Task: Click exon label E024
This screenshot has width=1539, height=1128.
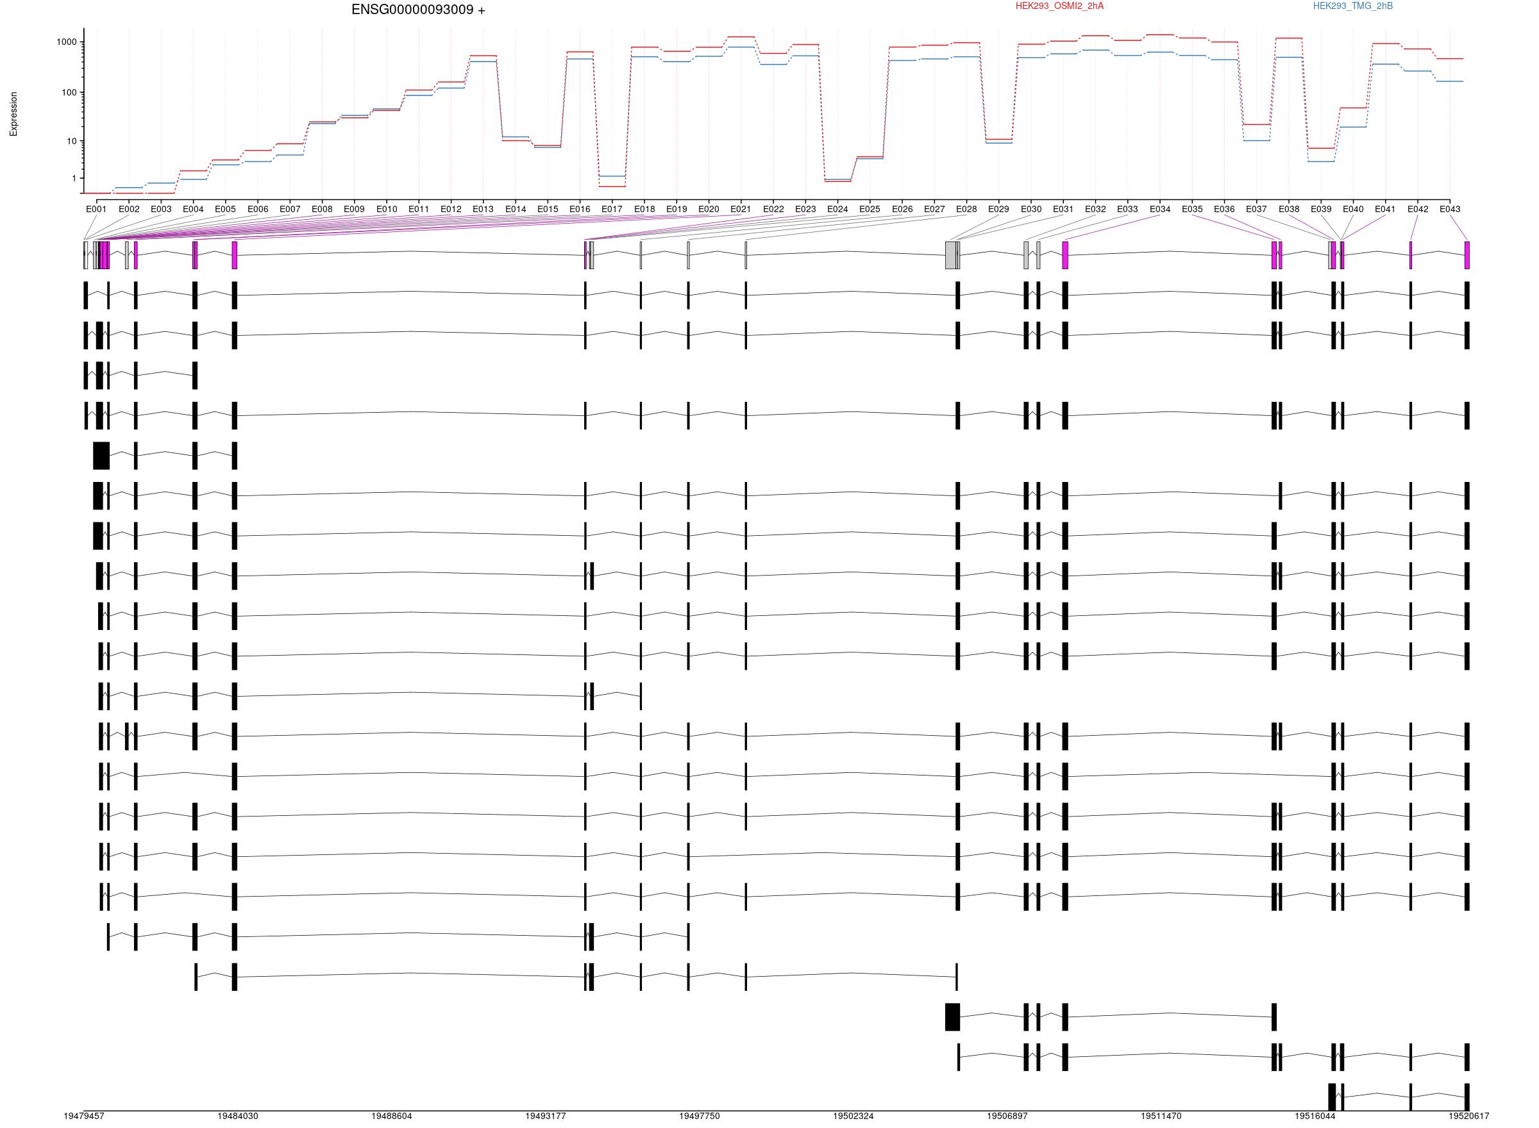Action: (837, 209)
